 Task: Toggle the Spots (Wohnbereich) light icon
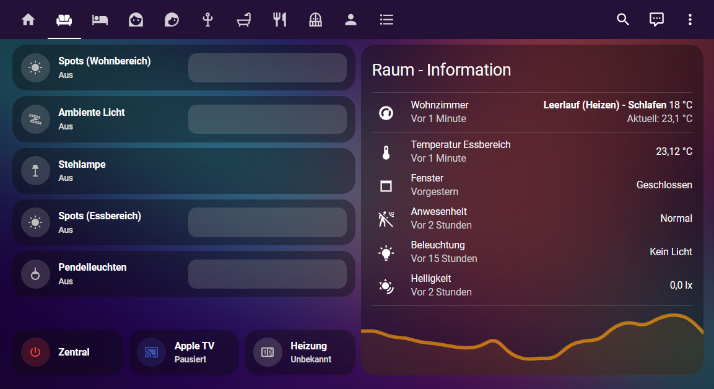35,68
